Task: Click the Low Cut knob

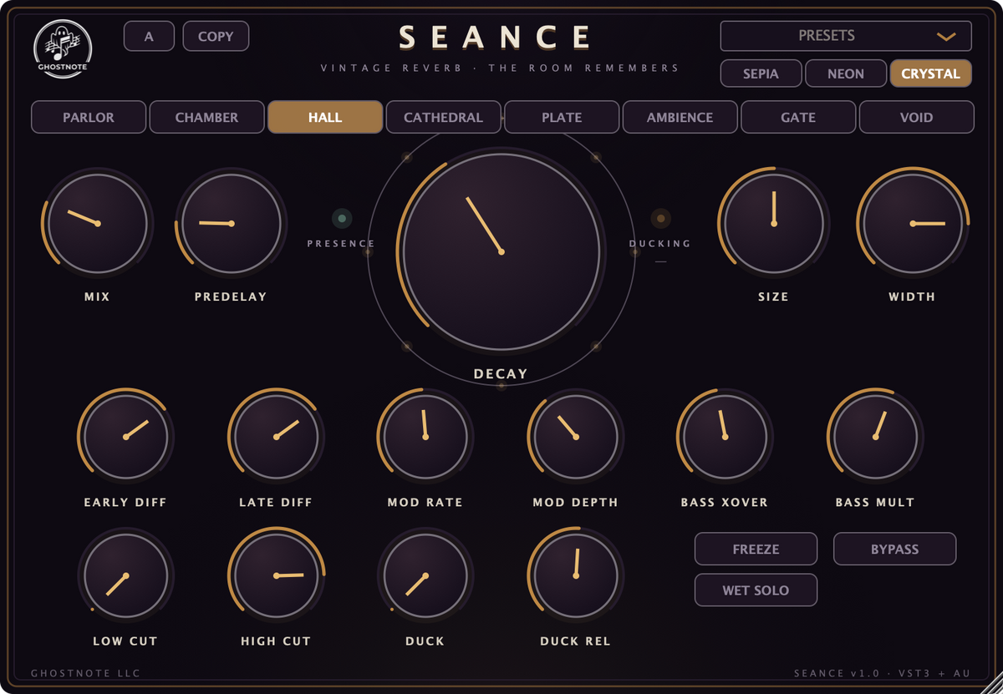Action: coord(125,575)
